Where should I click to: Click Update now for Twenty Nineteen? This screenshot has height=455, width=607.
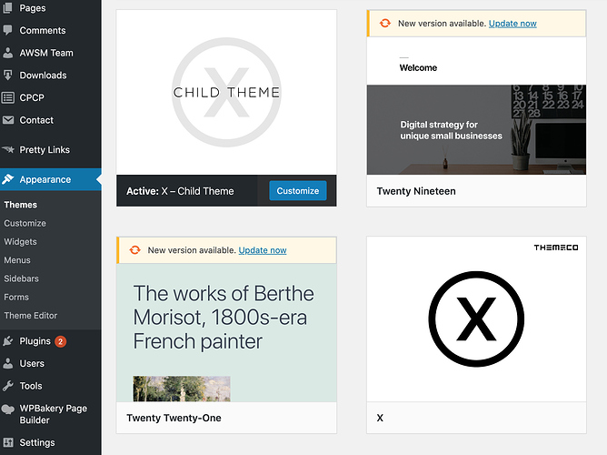point(512,24)
